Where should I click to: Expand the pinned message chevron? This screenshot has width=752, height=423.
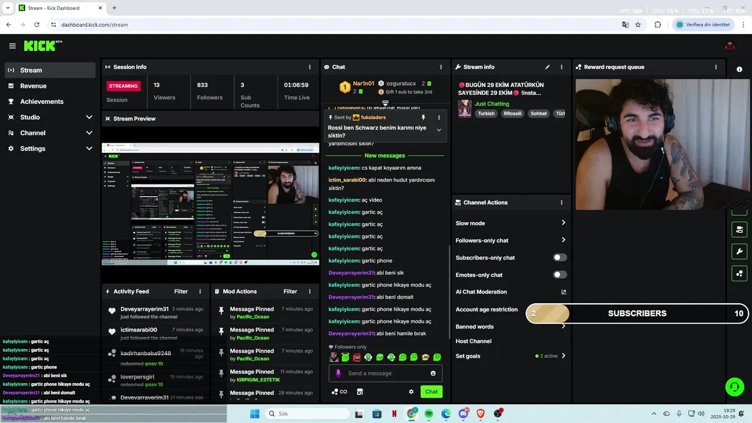coord(439,130)
